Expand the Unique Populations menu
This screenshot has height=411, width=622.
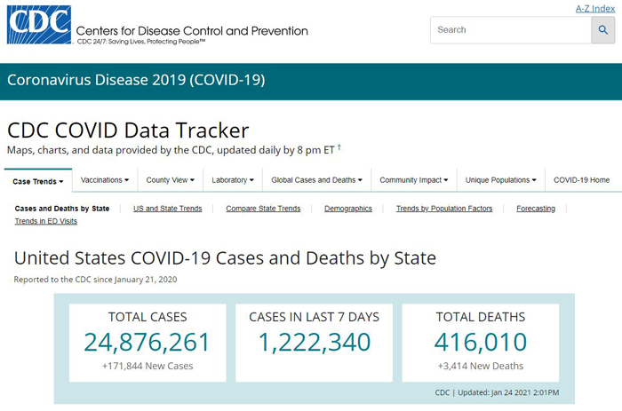click(x=500, y=180)
